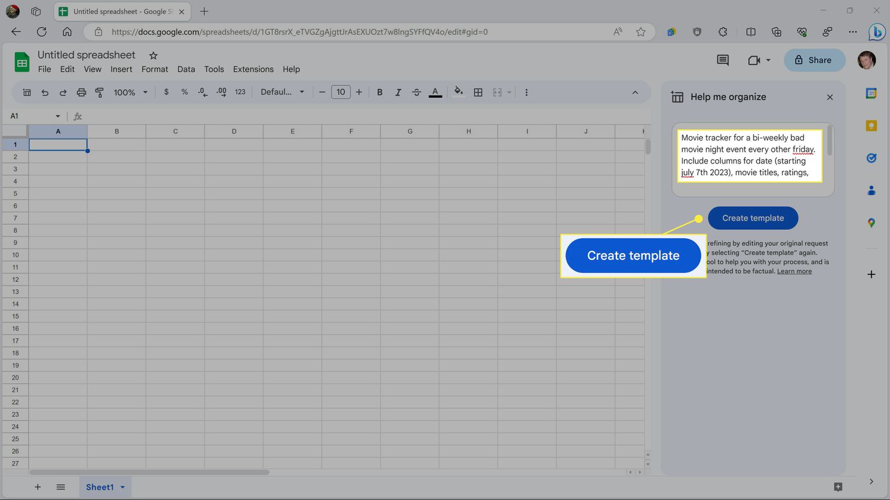This screenshot has width=890, height=500.
Task: Expand the font family dropdown
Action: (282, 92)
